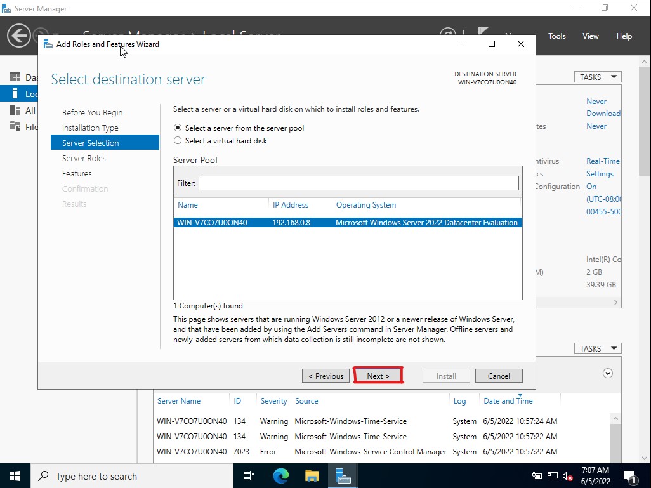Viewport: 651px width, 488px height.
Task: Click the Cancel button in the wizard
Action: coord(499,376)
